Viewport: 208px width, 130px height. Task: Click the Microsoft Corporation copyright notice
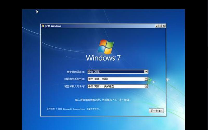[73, 109]
